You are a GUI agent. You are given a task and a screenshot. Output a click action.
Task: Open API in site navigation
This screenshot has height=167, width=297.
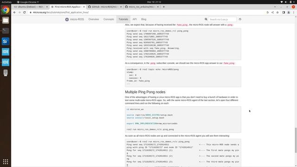(x=135, y=19)
